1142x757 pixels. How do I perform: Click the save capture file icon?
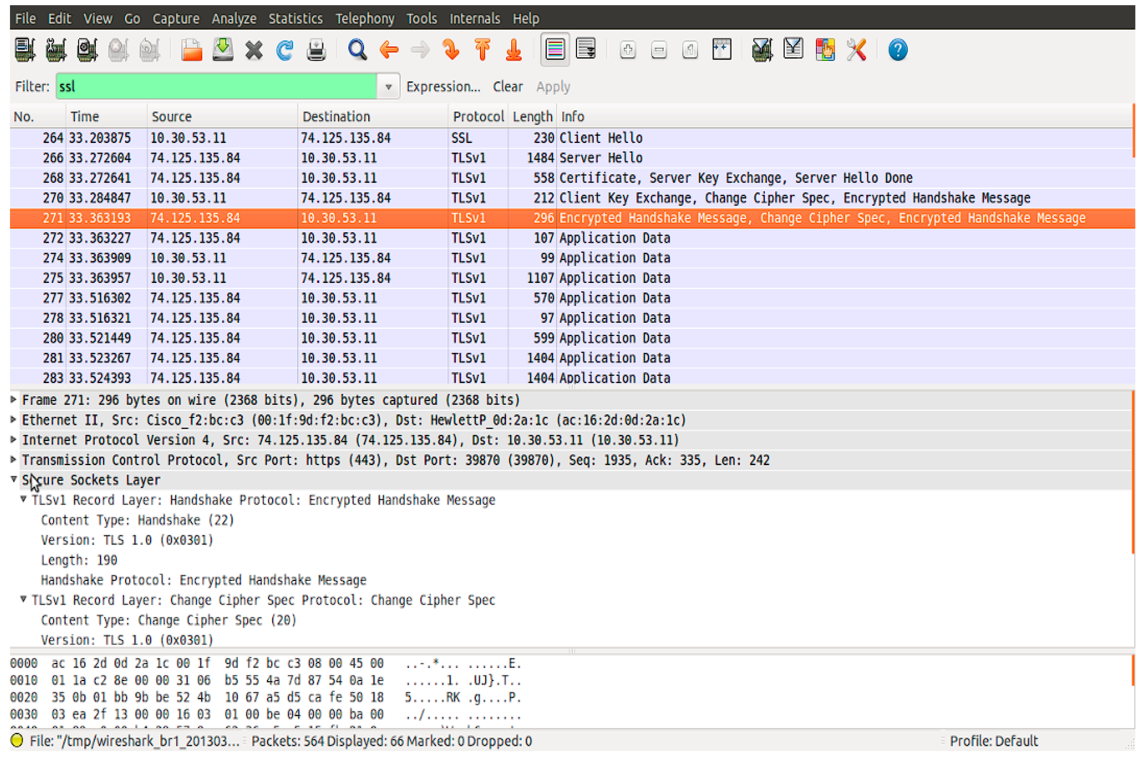223,50
